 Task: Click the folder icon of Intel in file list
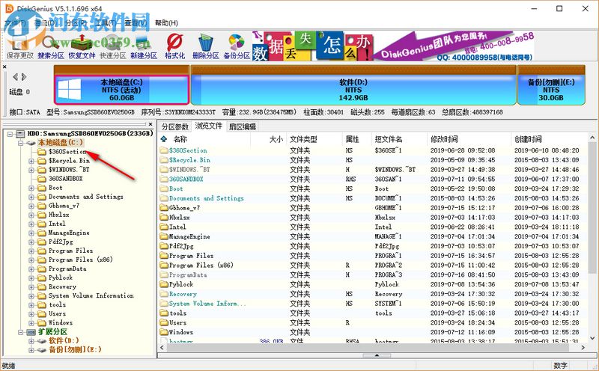tap(164, 227)
